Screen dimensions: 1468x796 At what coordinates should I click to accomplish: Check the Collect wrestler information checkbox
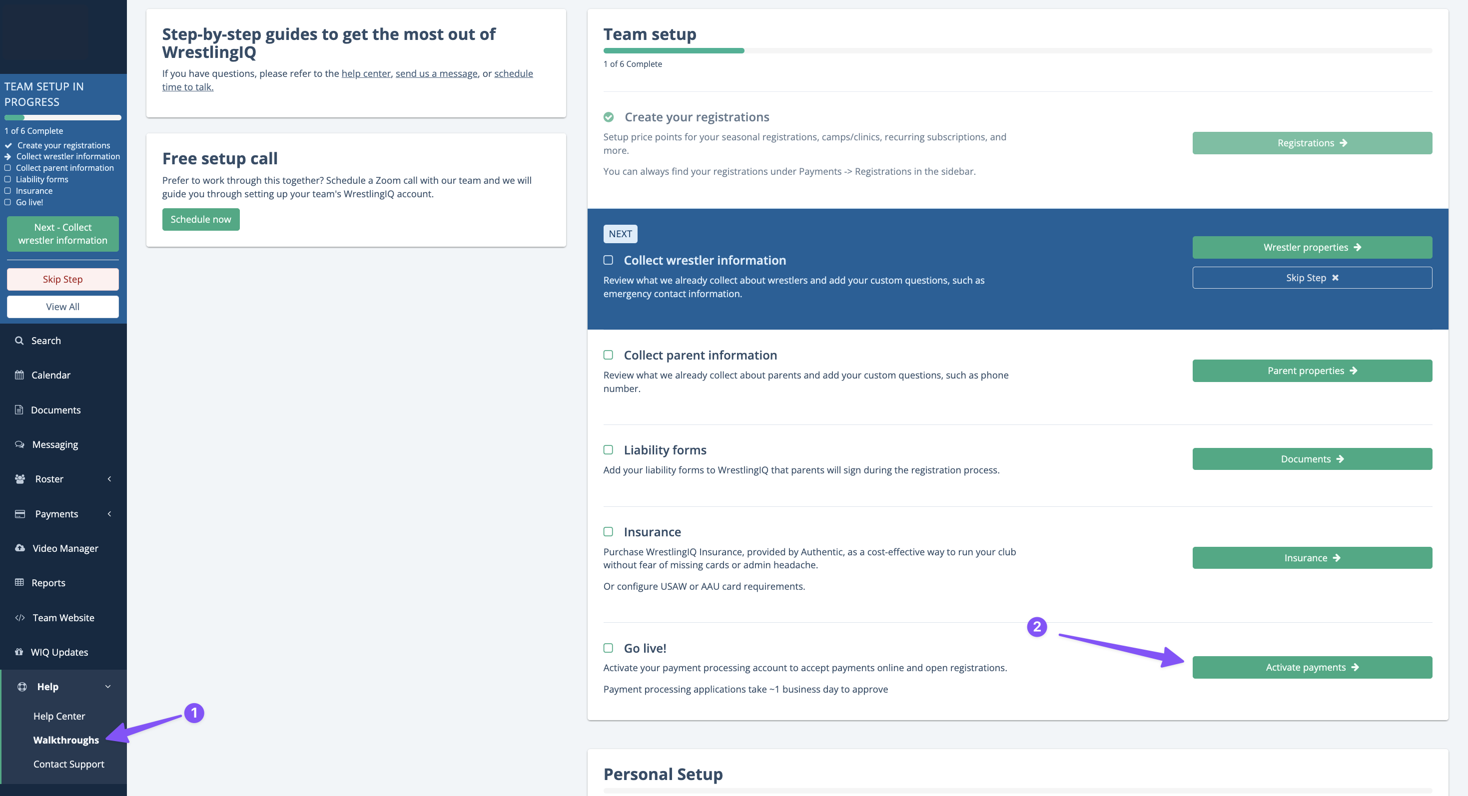click(609, 260)
